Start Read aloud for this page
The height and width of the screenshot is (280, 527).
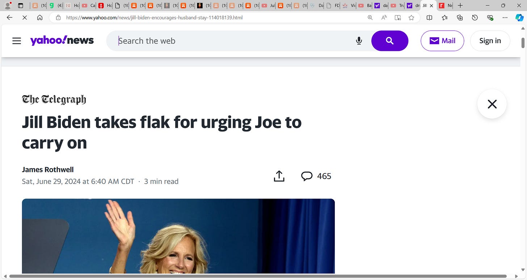[384, 17]
